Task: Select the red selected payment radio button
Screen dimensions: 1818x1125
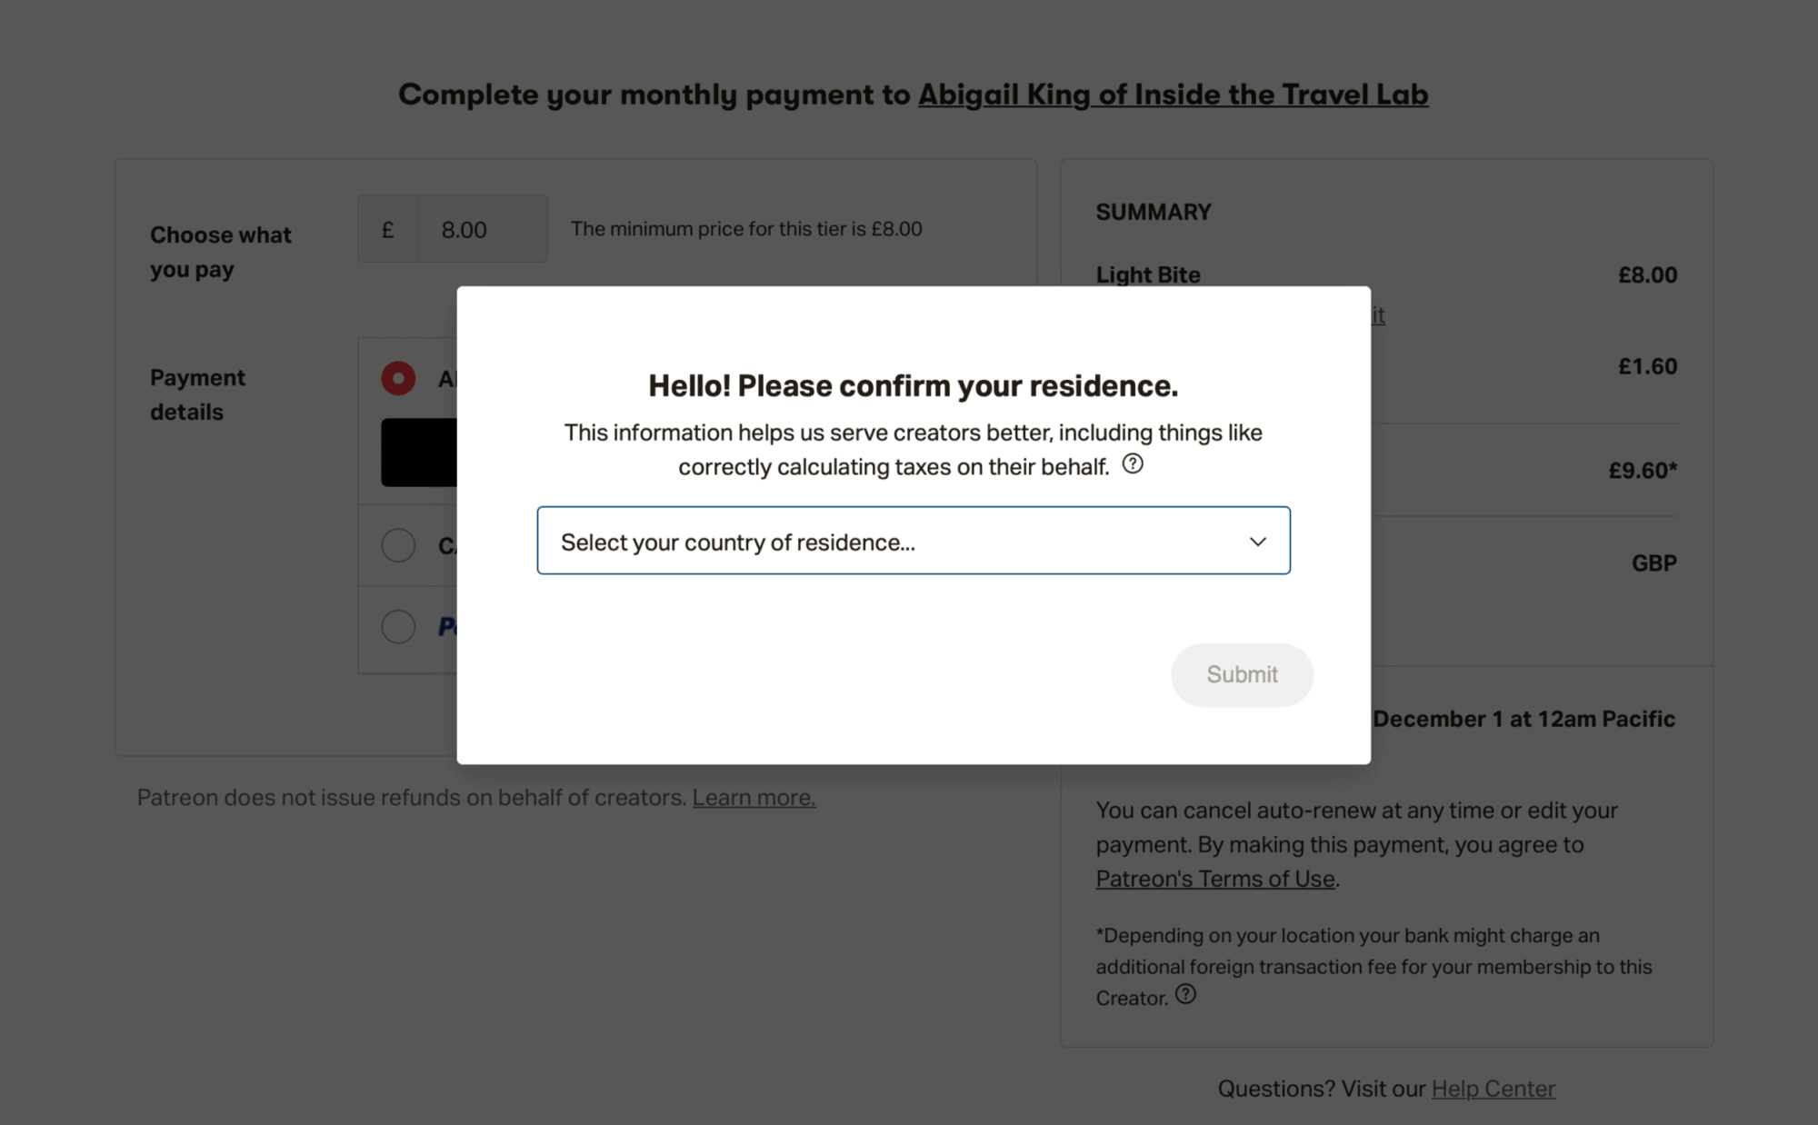Action: [x=398, y=378]
